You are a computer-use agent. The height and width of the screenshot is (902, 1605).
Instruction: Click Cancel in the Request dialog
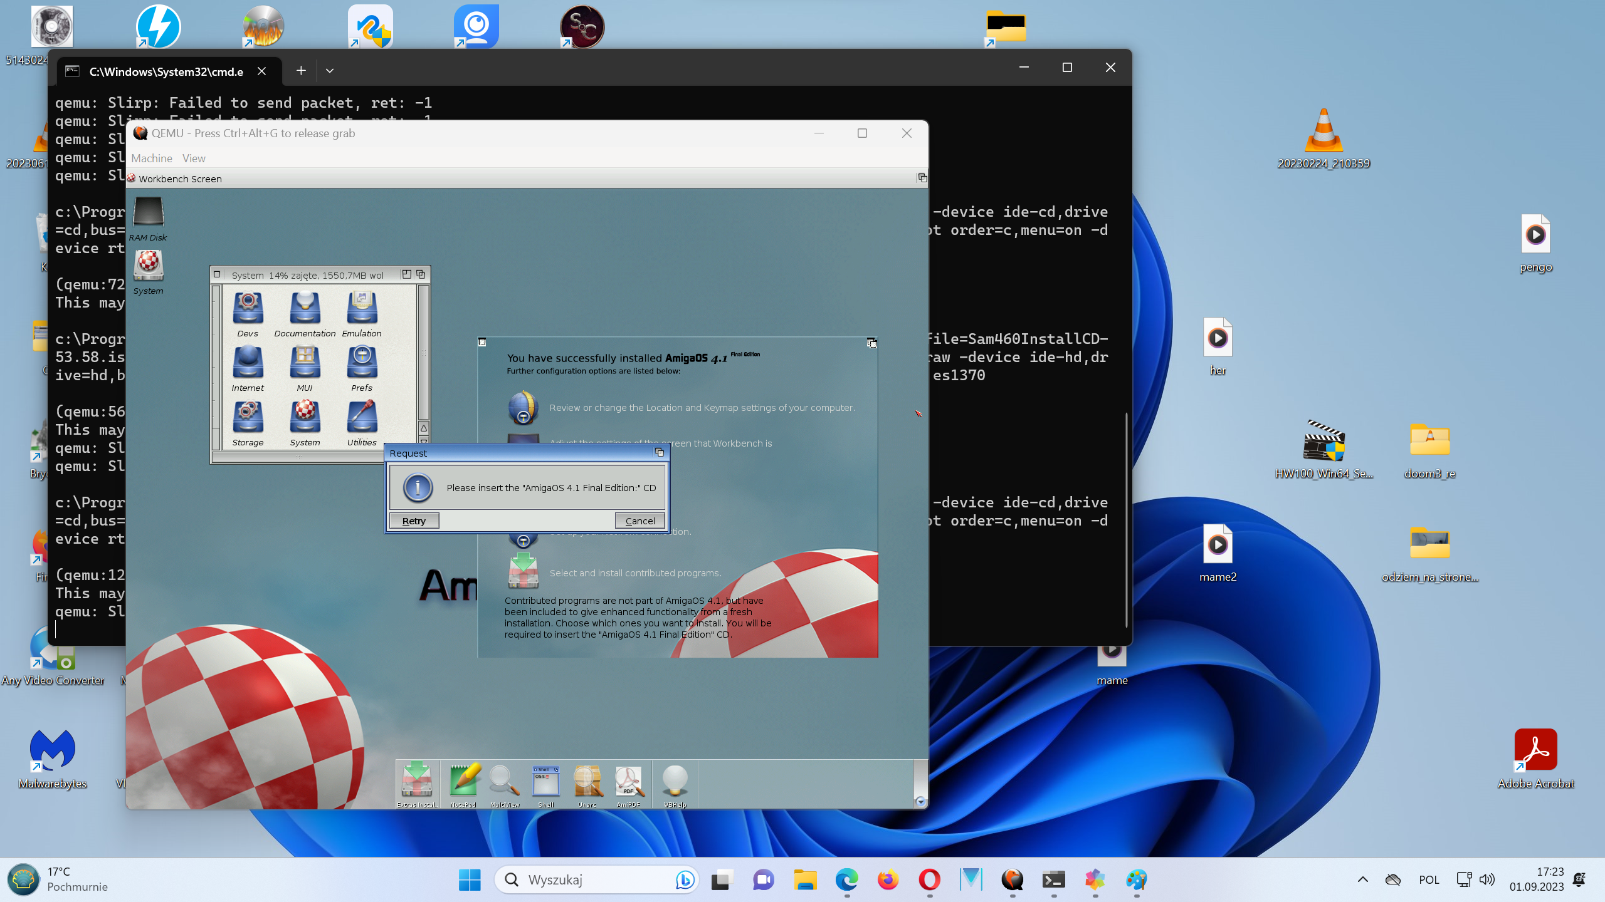tap(639, 521)
